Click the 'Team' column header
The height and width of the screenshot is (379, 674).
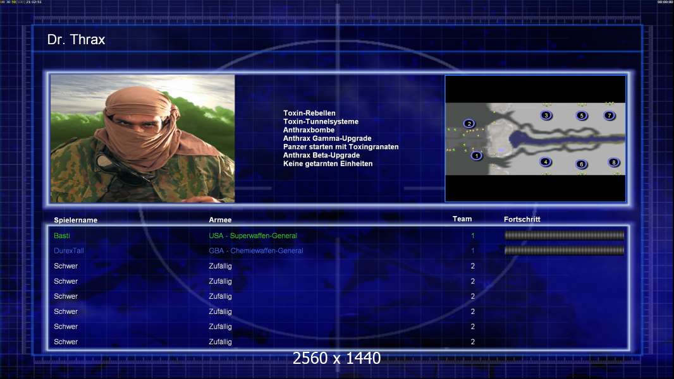[x=462, y=219]
